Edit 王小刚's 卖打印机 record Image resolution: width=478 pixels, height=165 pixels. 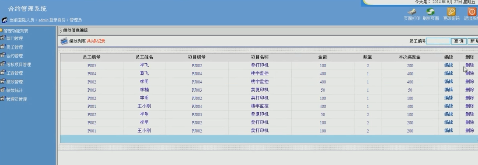449,131
